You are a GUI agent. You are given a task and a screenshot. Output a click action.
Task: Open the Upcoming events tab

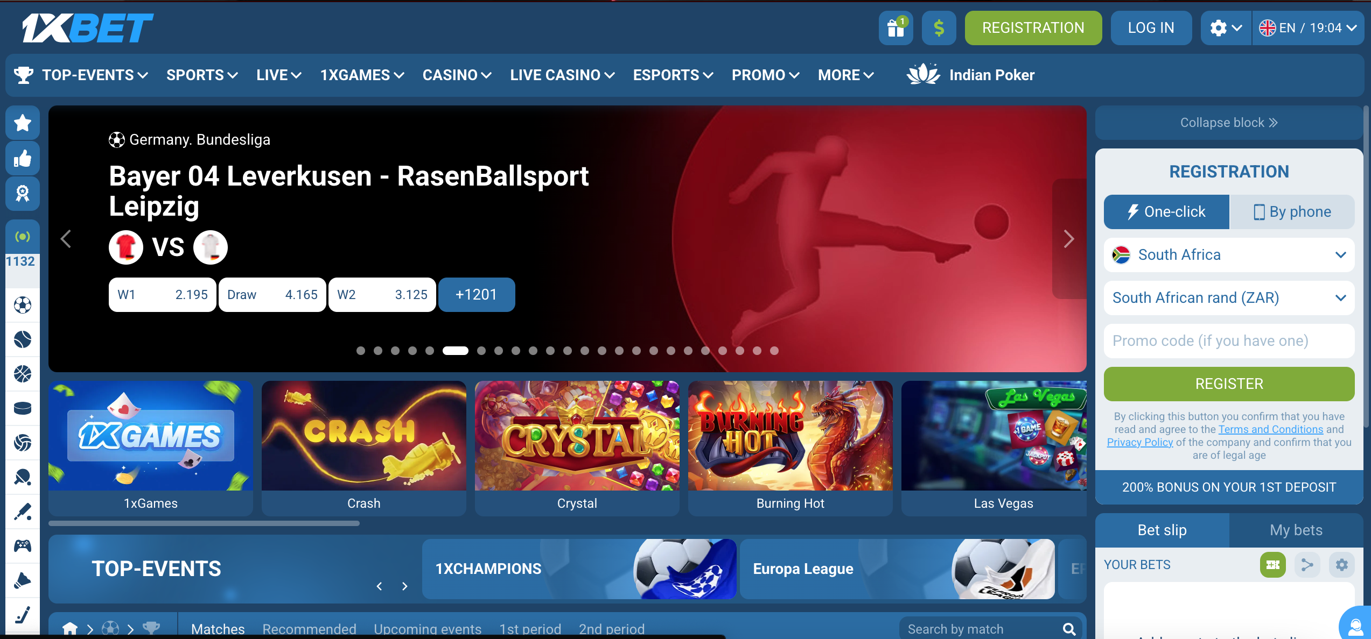428,629
